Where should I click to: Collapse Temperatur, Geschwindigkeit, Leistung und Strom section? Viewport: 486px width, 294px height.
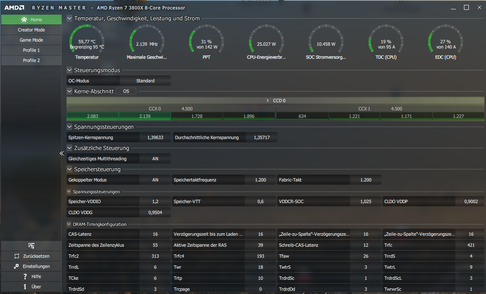pos(69,18)
